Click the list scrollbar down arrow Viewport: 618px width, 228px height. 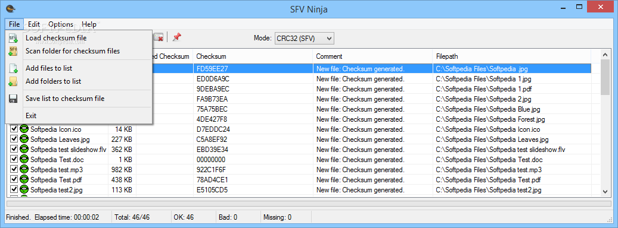[x=605, y=191]
